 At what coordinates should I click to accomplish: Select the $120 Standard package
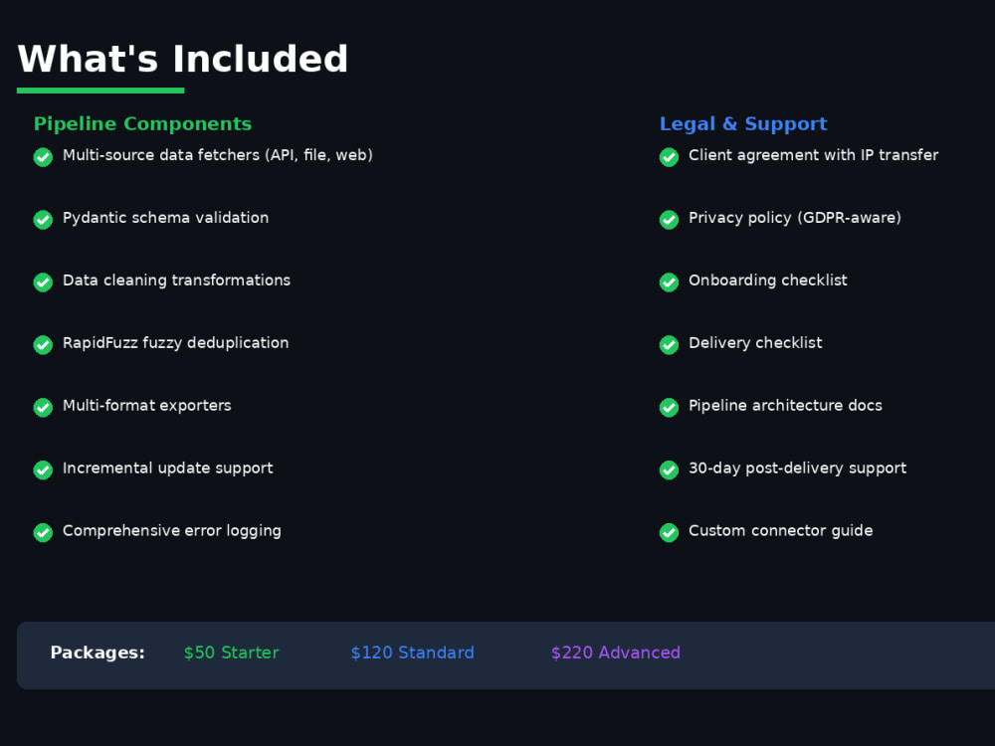(413, 653)
